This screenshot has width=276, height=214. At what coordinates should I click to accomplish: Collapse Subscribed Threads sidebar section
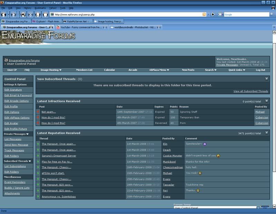(x=30, y=161)
